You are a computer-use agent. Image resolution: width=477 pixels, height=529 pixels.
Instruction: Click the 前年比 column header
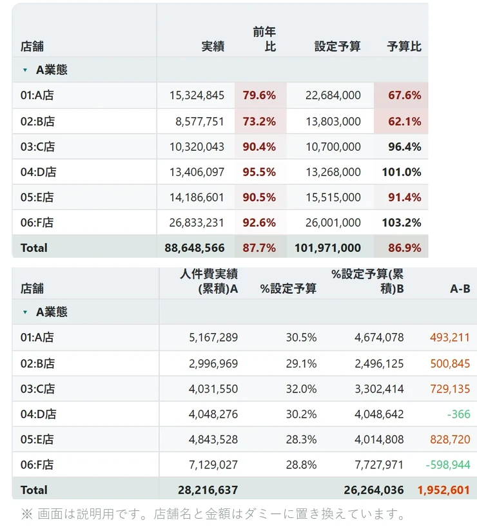click(264, 39)
